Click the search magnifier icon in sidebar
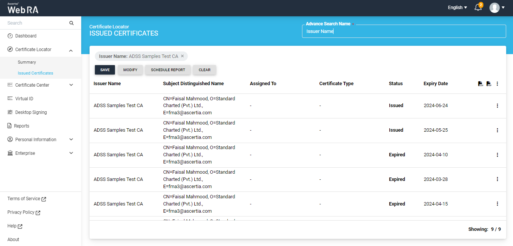The image size is (513, 246). (71, 23)
